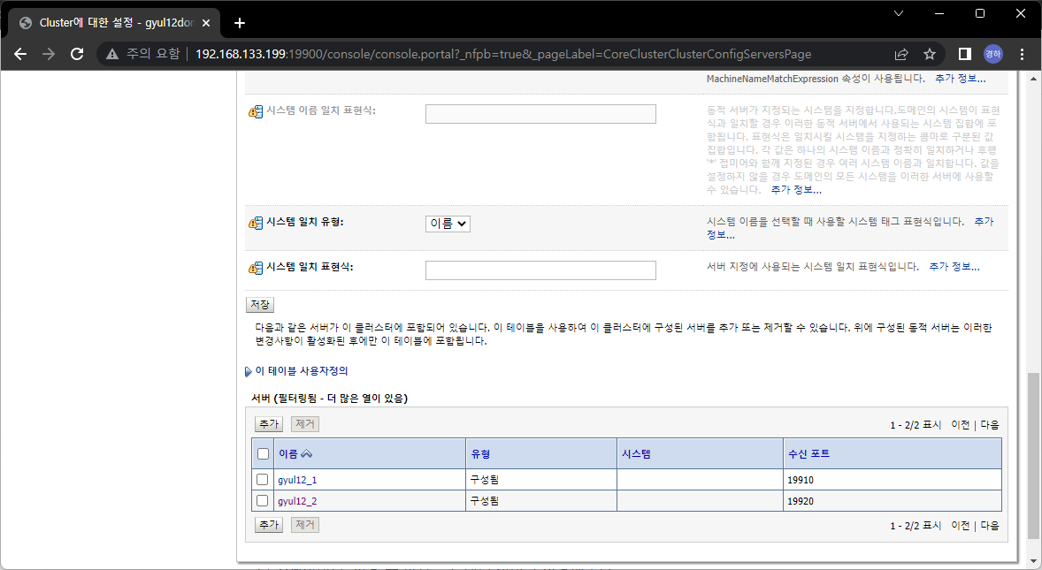Click the 경하 profile avatar
The image size is (1042, 570).
click(992, 54)
